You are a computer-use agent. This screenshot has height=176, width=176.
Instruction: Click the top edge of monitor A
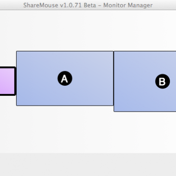point(65,51)
